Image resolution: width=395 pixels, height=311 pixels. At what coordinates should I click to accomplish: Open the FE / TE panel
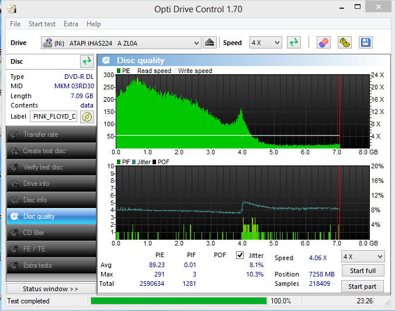pyautogui.click(x=51, y=249)
